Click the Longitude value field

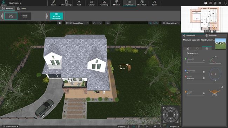(194, 72)
